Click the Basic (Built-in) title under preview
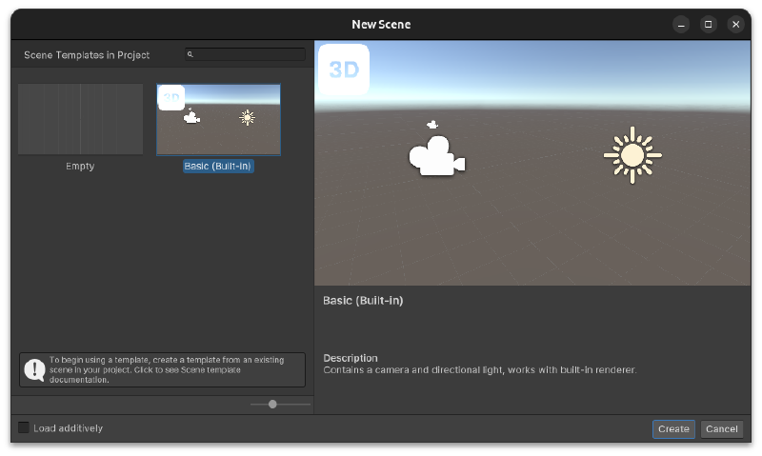 click(x=363, y=301)
